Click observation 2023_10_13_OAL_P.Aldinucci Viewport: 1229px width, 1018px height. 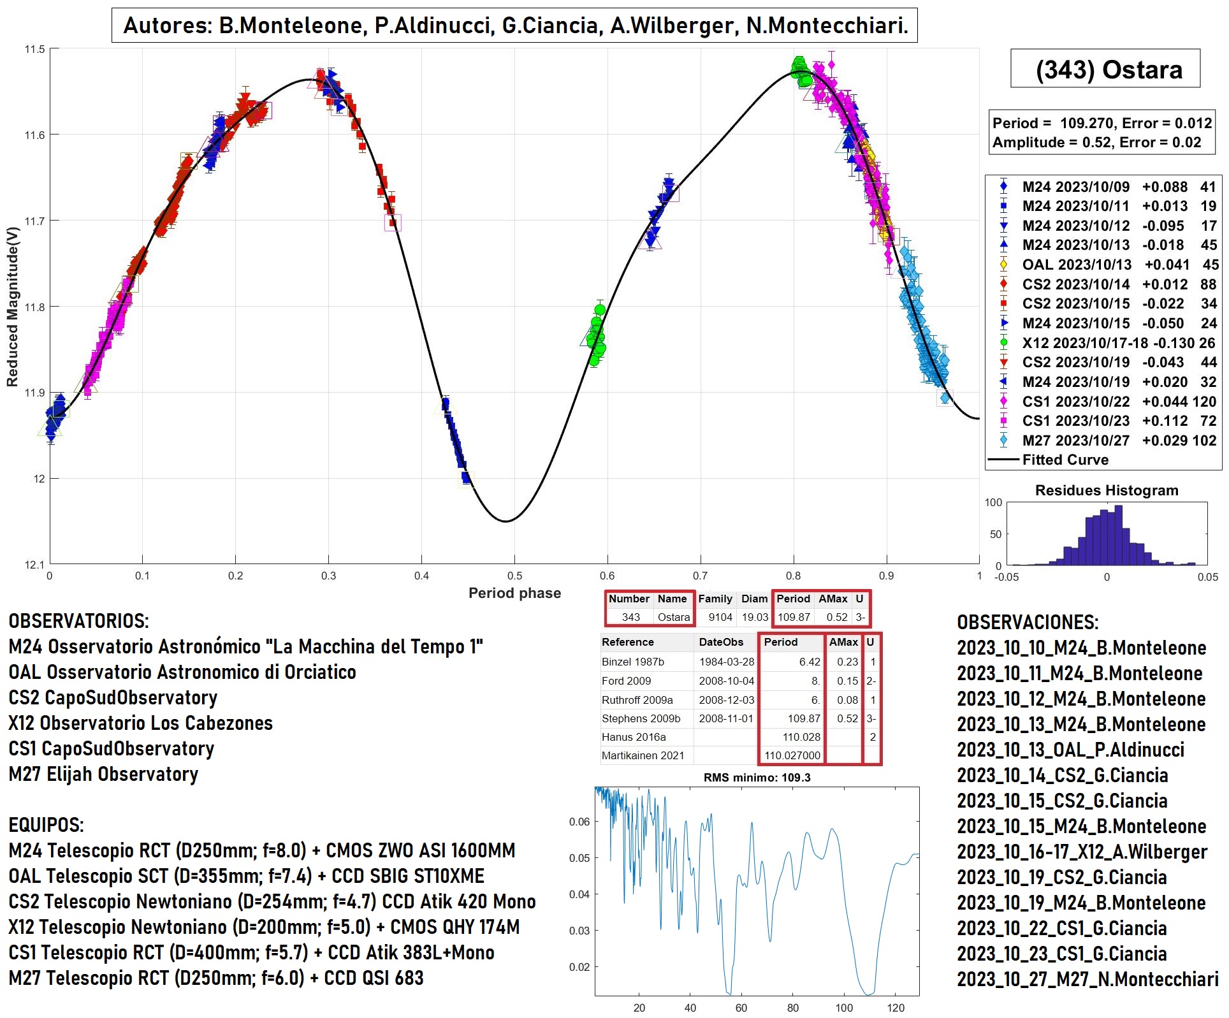tap(1071, 750)
